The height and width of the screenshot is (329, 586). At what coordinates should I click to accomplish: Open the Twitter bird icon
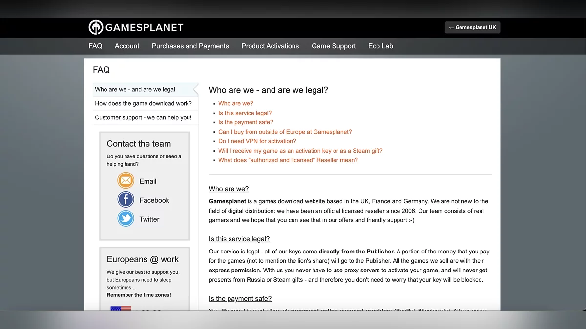point(126,219)
